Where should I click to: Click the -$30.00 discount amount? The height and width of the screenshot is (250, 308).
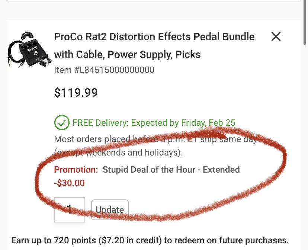coord(69,183)
